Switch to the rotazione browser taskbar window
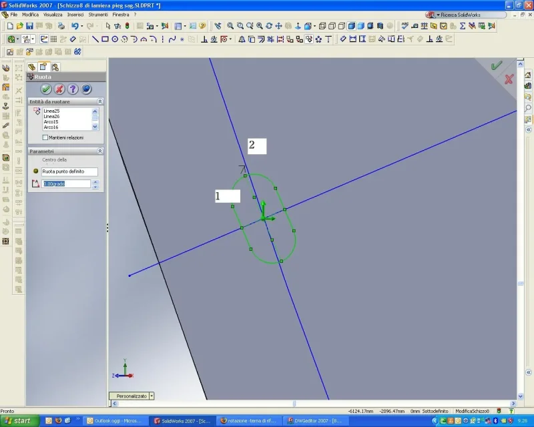The width and height of the screenshot is (534, 427). click(248, 421)
